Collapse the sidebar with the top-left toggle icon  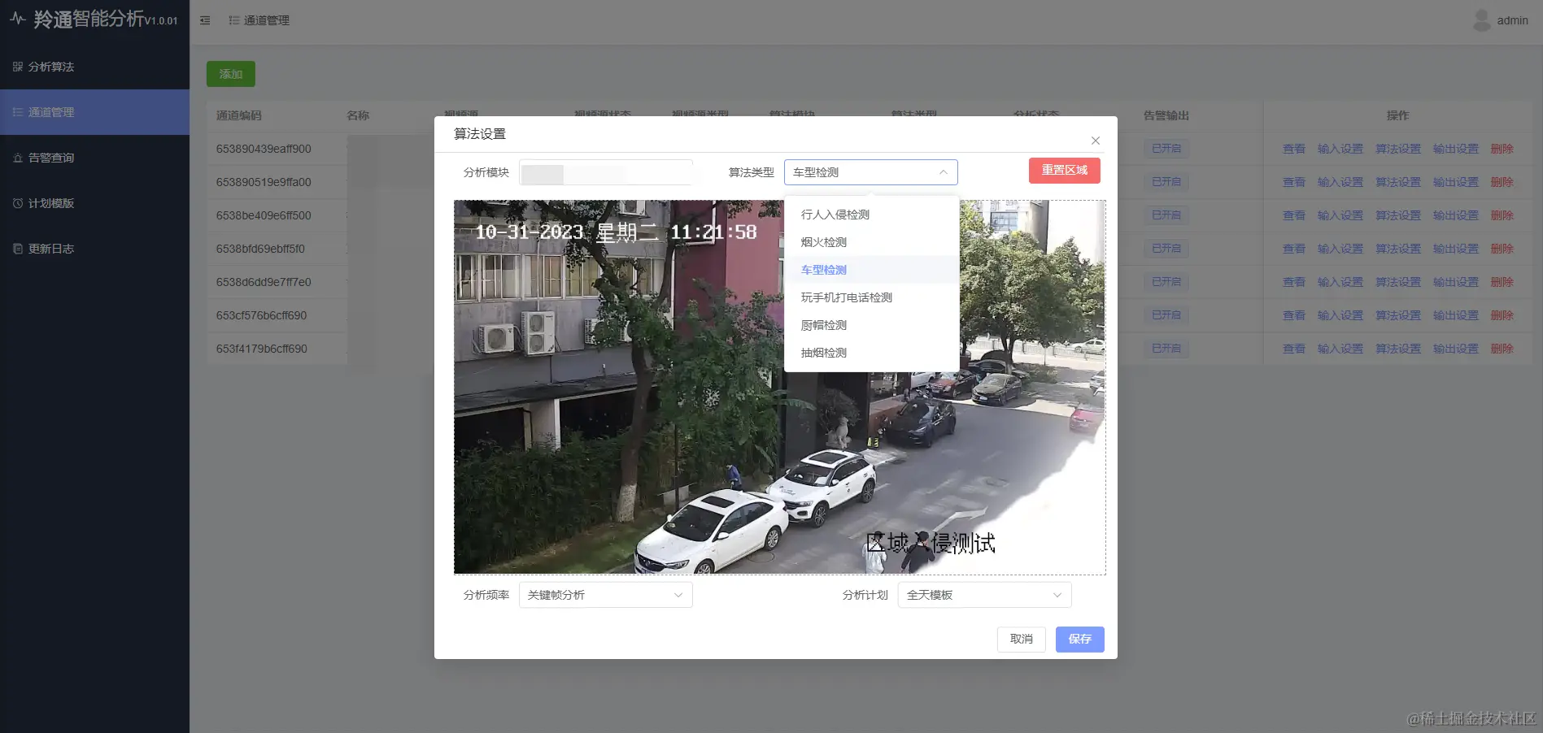[x=205, y=20]
